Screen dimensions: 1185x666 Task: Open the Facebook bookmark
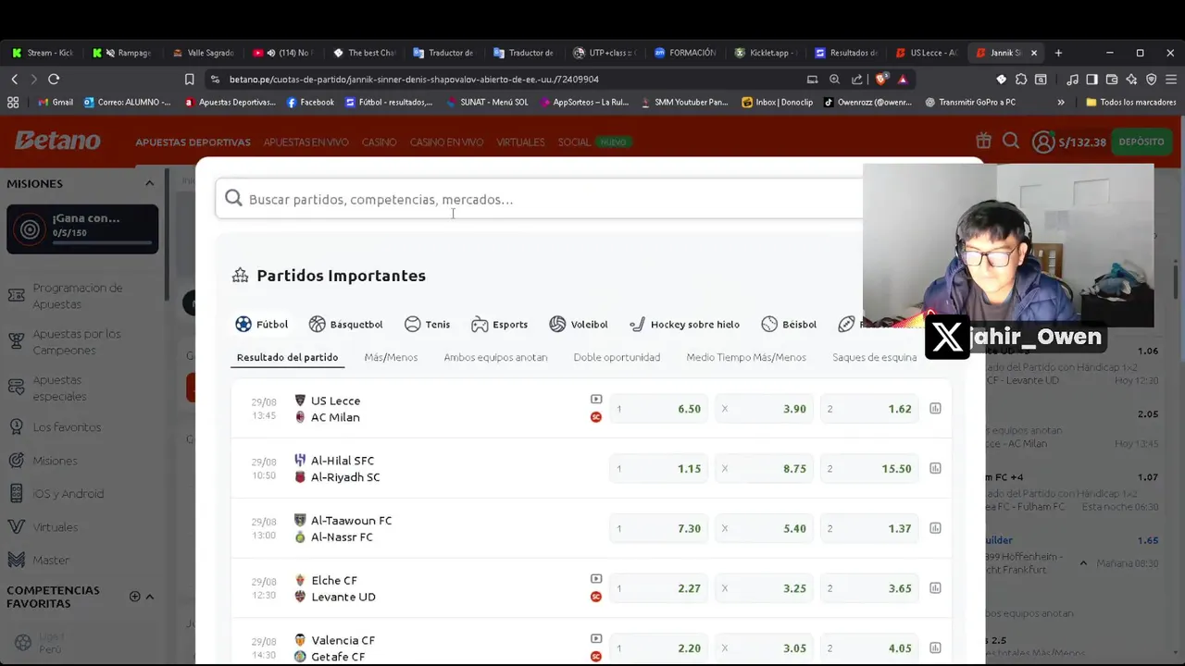click(310, 102)
